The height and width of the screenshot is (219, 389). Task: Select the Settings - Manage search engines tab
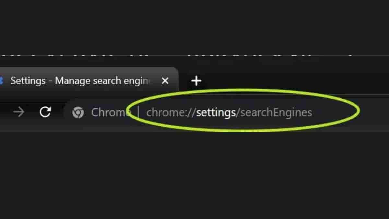tap(81, 80)
